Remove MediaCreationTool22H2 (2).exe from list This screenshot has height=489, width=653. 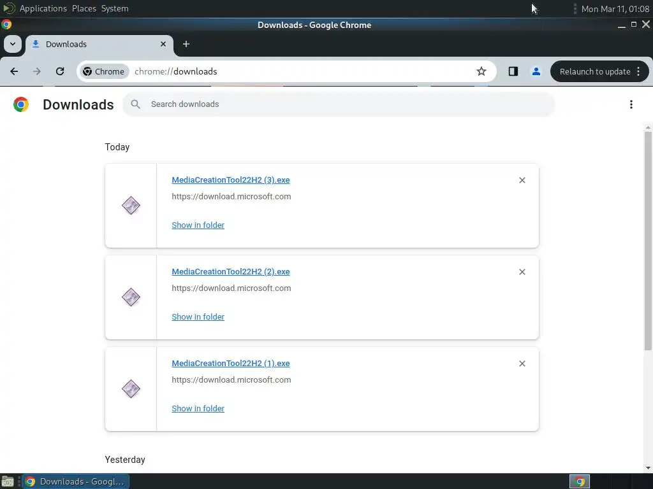[x=522, y=272]
